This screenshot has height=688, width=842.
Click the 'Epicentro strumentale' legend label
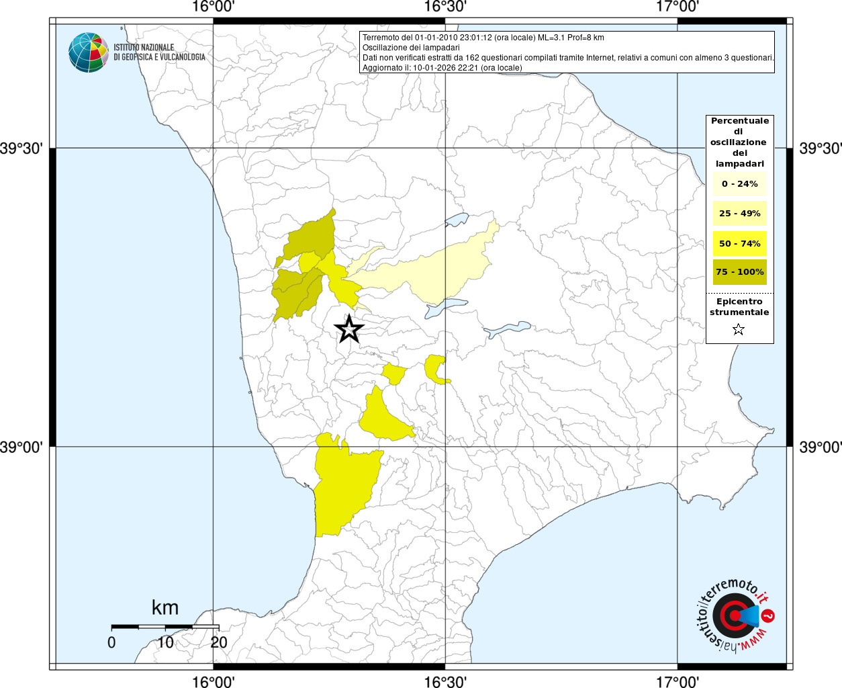click(739, 307)
